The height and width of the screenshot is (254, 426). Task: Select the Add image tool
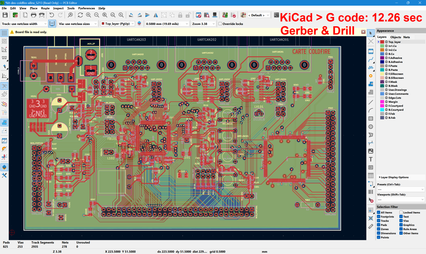(x=371, y=151)
